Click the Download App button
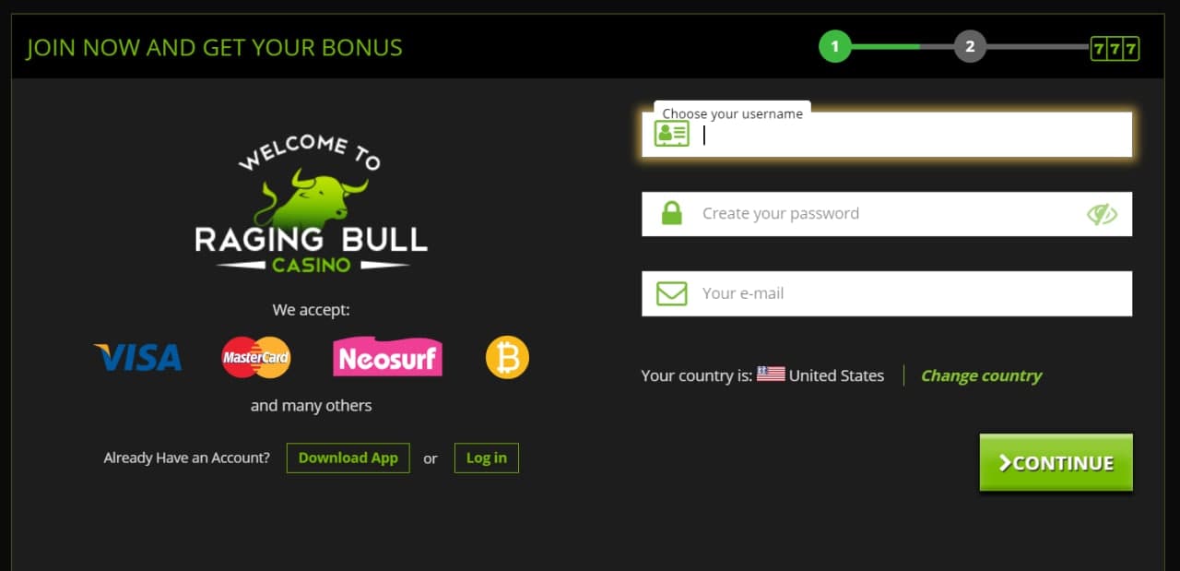 coord(348,458)
